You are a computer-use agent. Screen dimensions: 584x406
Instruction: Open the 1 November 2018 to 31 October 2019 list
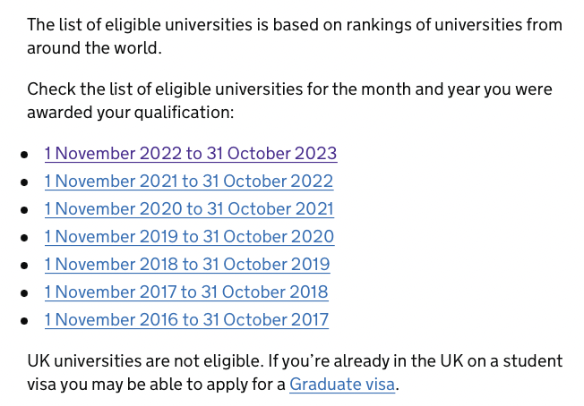coord(187,265)
